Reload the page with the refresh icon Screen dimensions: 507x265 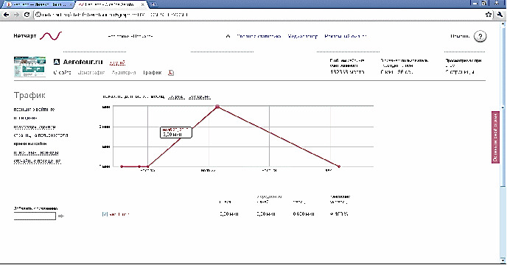27,15
